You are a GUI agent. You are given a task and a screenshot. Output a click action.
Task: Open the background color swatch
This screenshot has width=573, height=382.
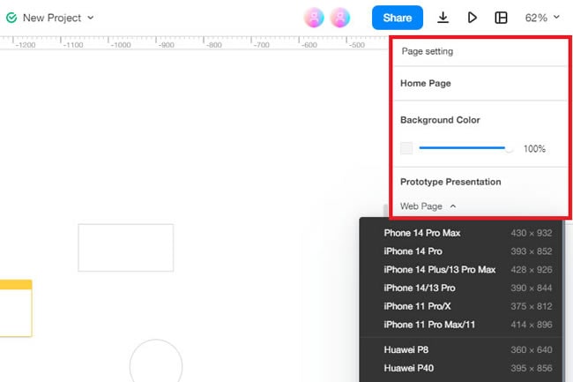(x=406, y=148)
